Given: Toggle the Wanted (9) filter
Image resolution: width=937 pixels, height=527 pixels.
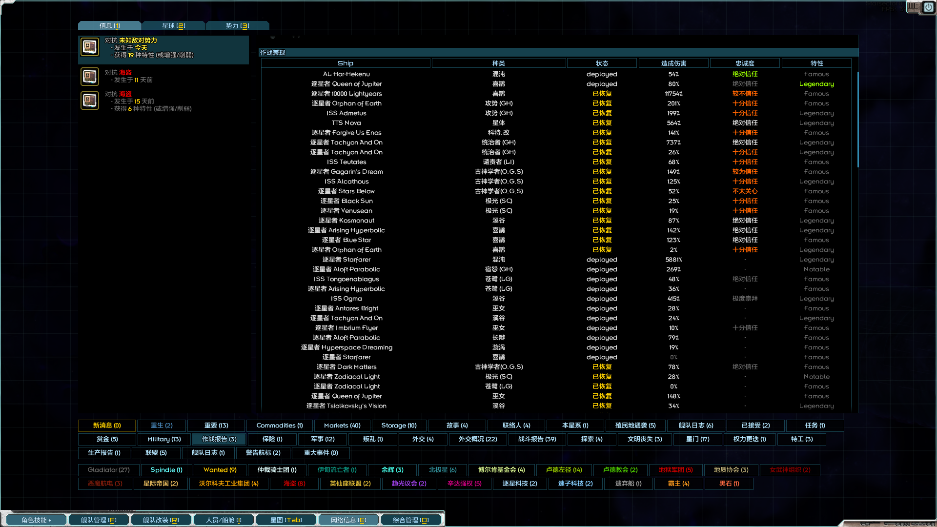Looking at the screenshot, I should click(x=220, y=470).
